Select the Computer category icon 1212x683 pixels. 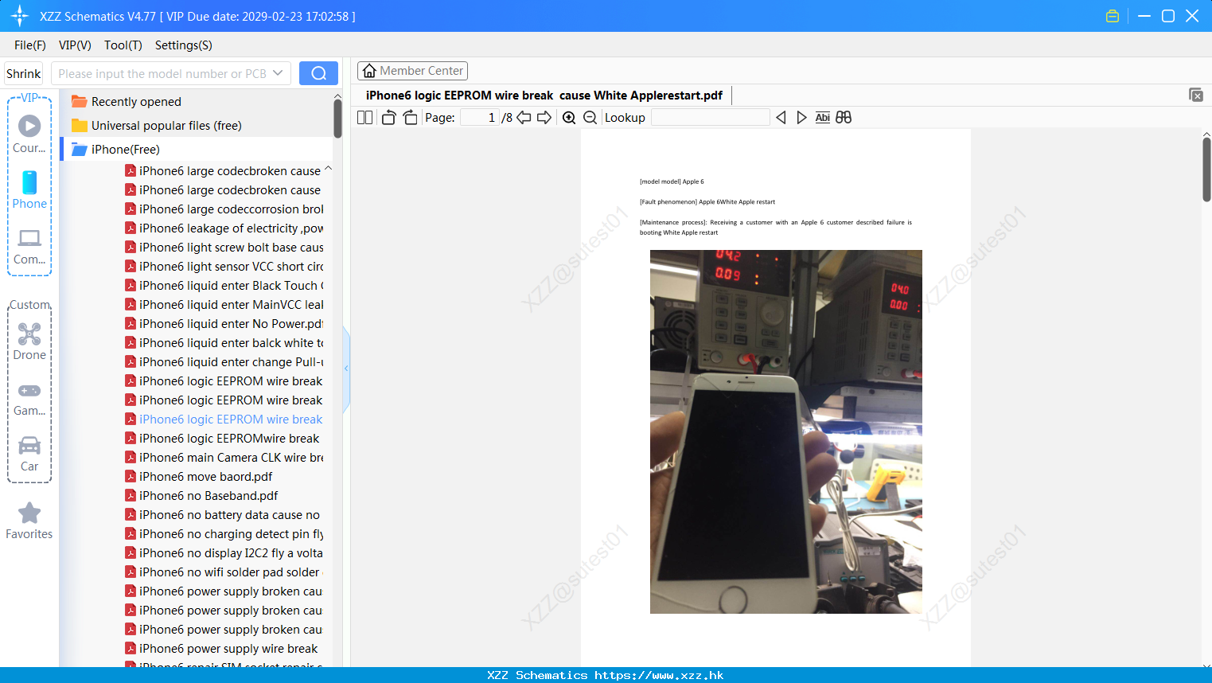click(29, 247)
